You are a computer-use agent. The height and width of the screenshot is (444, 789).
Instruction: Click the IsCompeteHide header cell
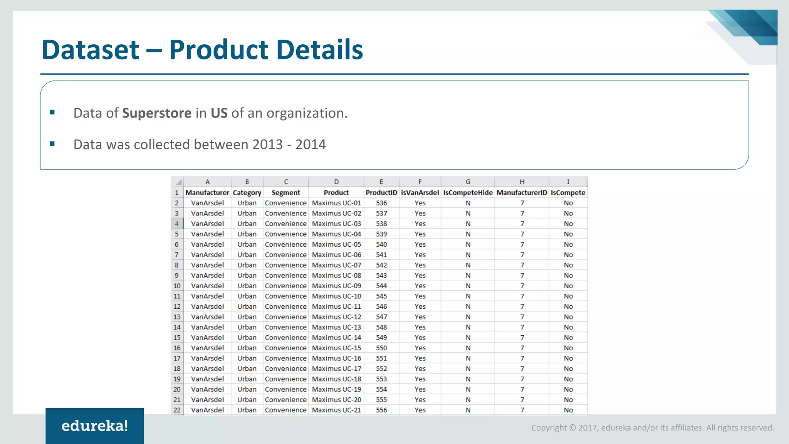[468, 192]
